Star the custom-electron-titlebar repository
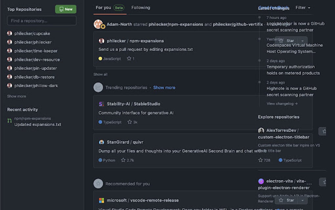 tap(322, 131)
